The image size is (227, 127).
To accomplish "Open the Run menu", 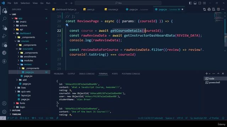I will (48, 3).
